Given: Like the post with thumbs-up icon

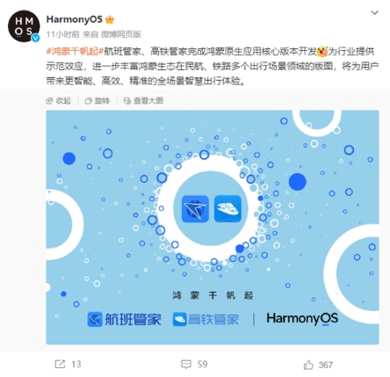Looking at the screenshot, I should click(x=308, y=365).
